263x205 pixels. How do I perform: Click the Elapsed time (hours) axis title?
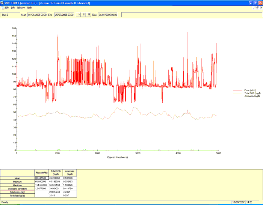coord(118,157)
